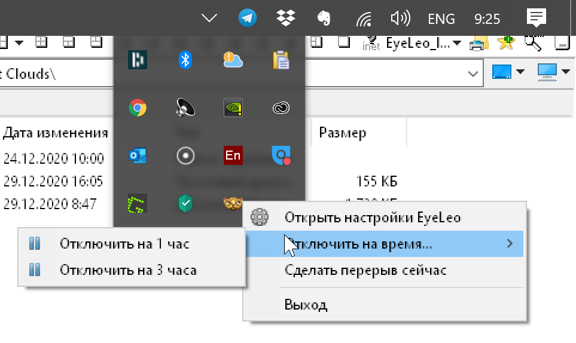Screen dimensions: 576x343
Task: Click the magnifier search toolbar icon
Action: coord(534,43)
